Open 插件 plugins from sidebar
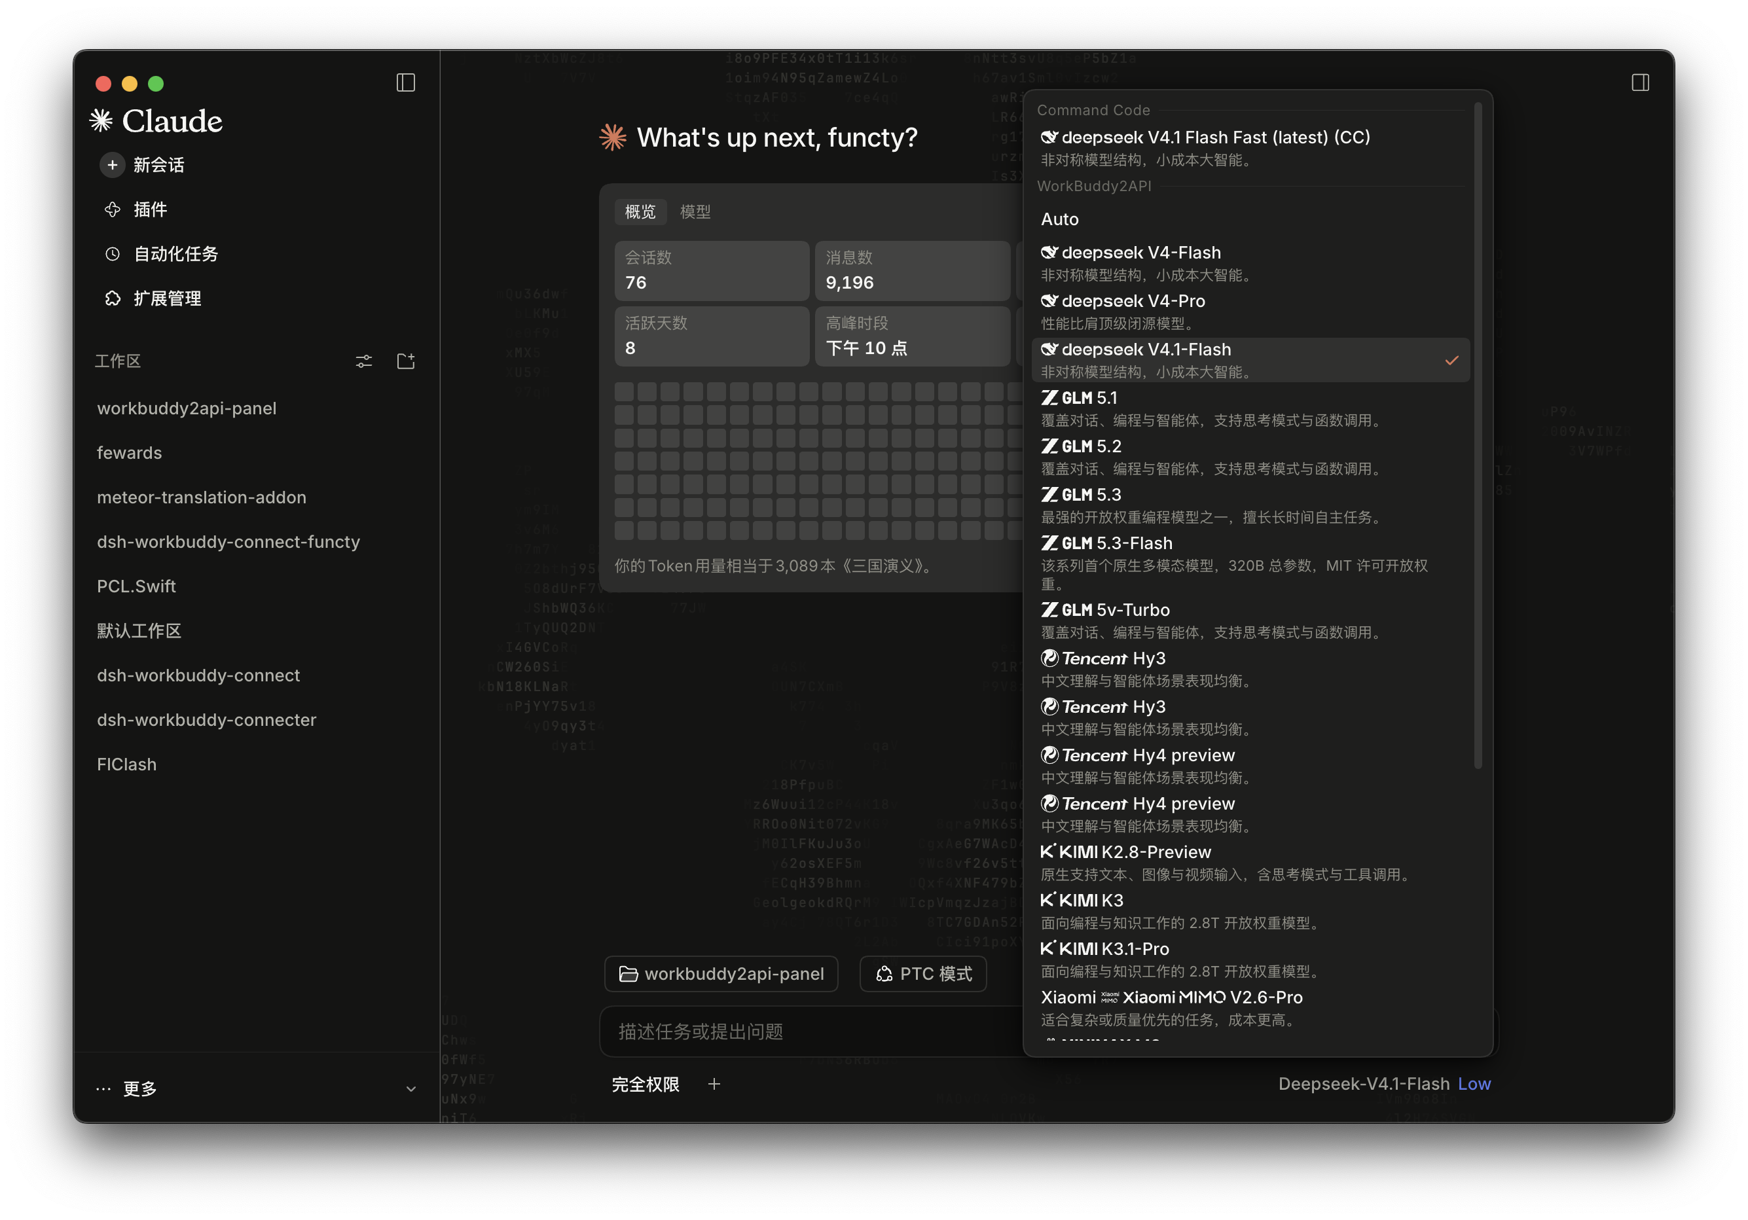The image size is (1748, 1220). pos(150,209)
